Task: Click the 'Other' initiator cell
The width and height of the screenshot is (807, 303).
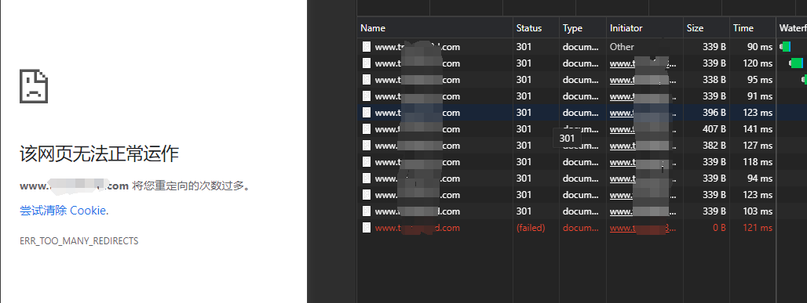Action: [x=622, y=47]
